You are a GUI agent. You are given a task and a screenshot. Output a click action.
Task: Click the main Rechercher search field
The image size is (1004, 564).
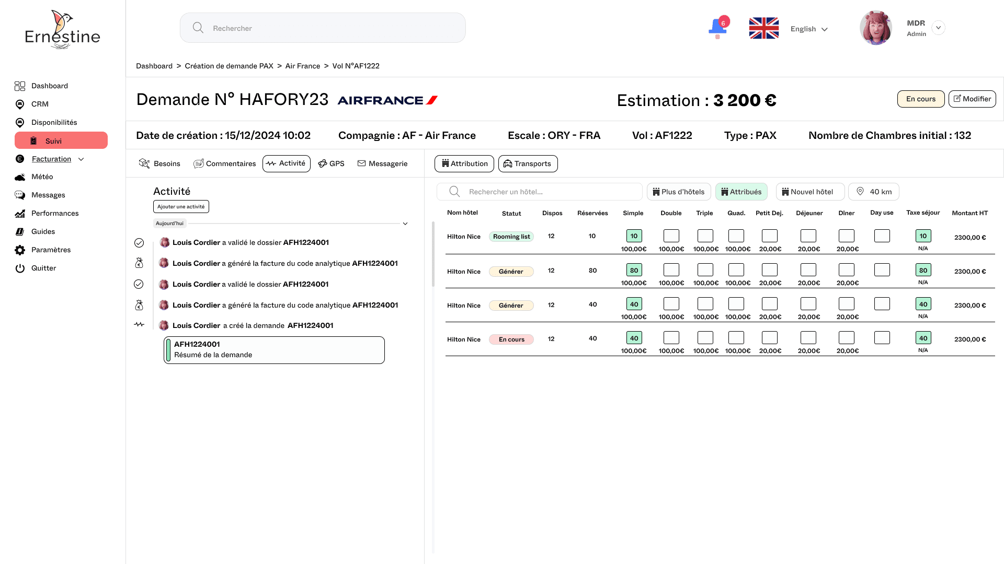(x=323, y=28)
